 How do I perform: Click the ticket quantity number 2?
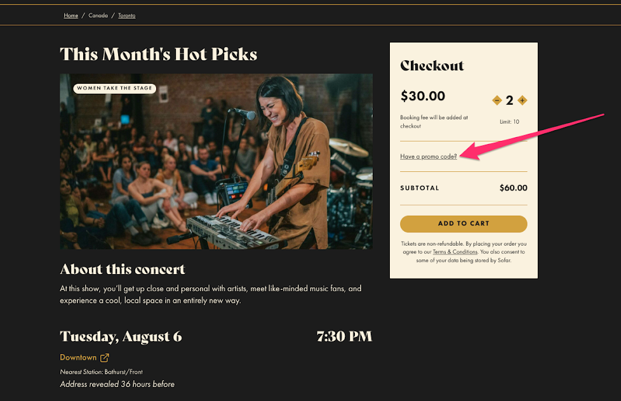click(x=509, y=100)
